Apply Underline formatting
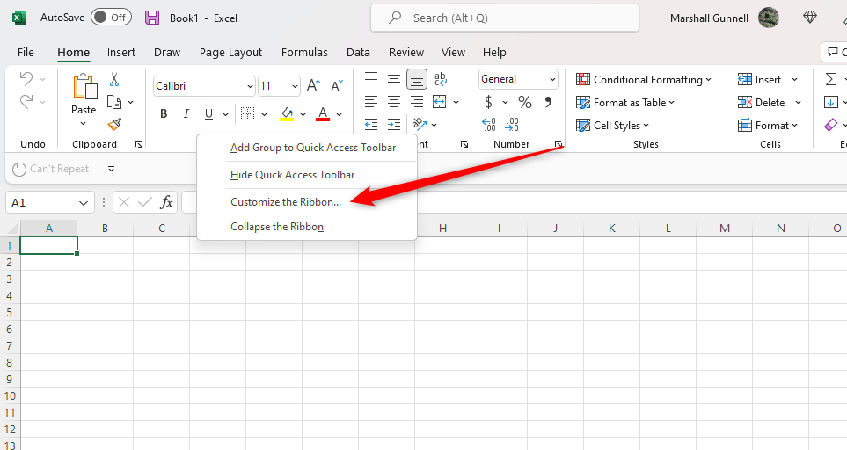Viewport: 847px width, 450px height. 208,114
